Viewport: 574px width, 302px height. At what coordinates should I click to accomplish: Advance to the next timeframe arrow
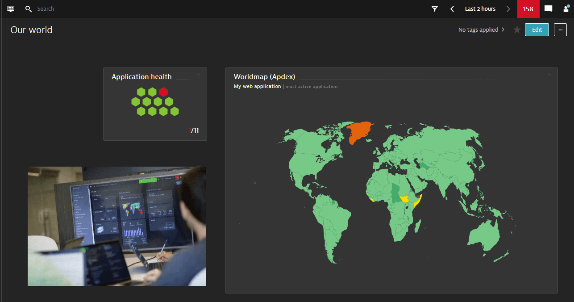click(x=508, y=9)
